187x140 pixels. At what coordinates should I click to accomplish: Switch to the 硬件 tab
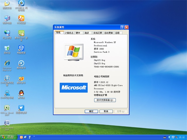(x=78, y=33)
